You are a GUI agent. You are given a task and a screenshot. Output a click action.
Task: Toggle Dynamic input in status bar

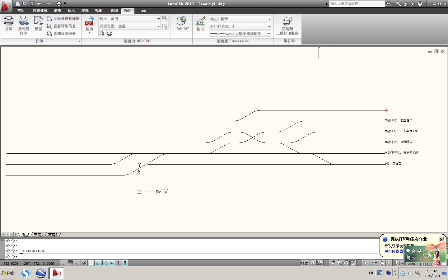click(111, 263)
